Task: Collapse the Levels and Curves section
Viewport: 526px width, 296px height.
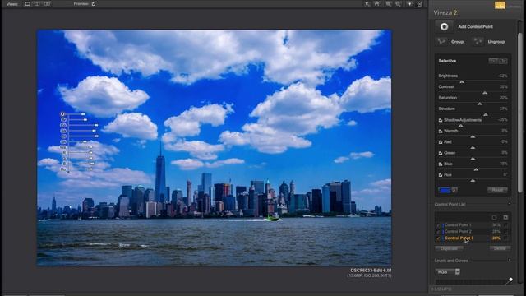Action: click(510, 260)
